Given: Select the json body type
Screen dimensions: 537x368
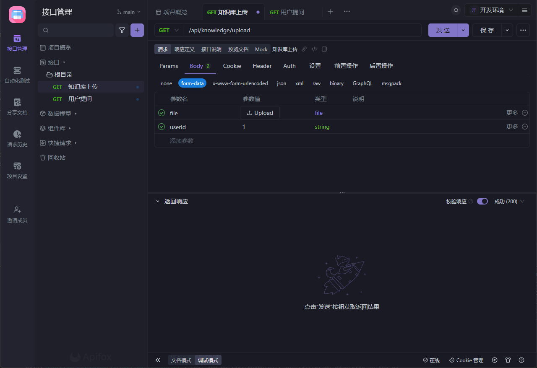Looking at the screenshot, I should (x=282, y=83).
